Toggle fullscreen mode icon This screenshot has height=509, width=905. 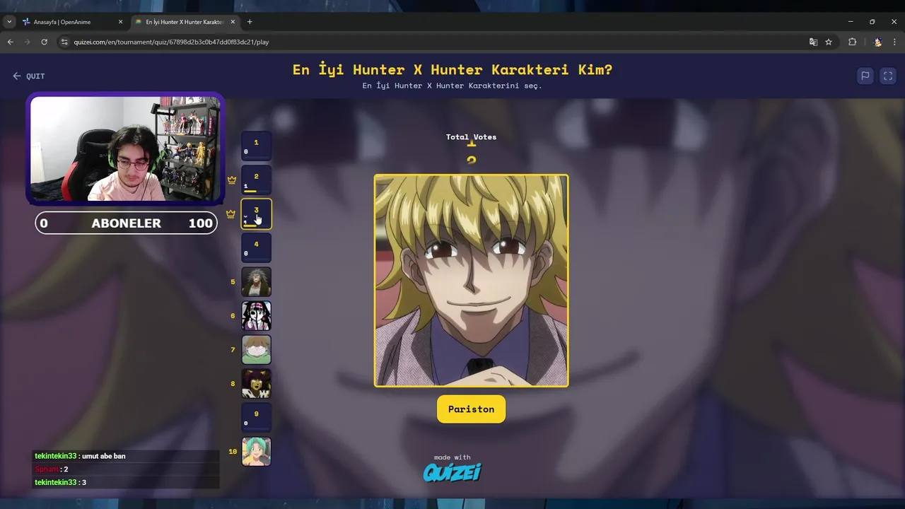coord(888,76)
